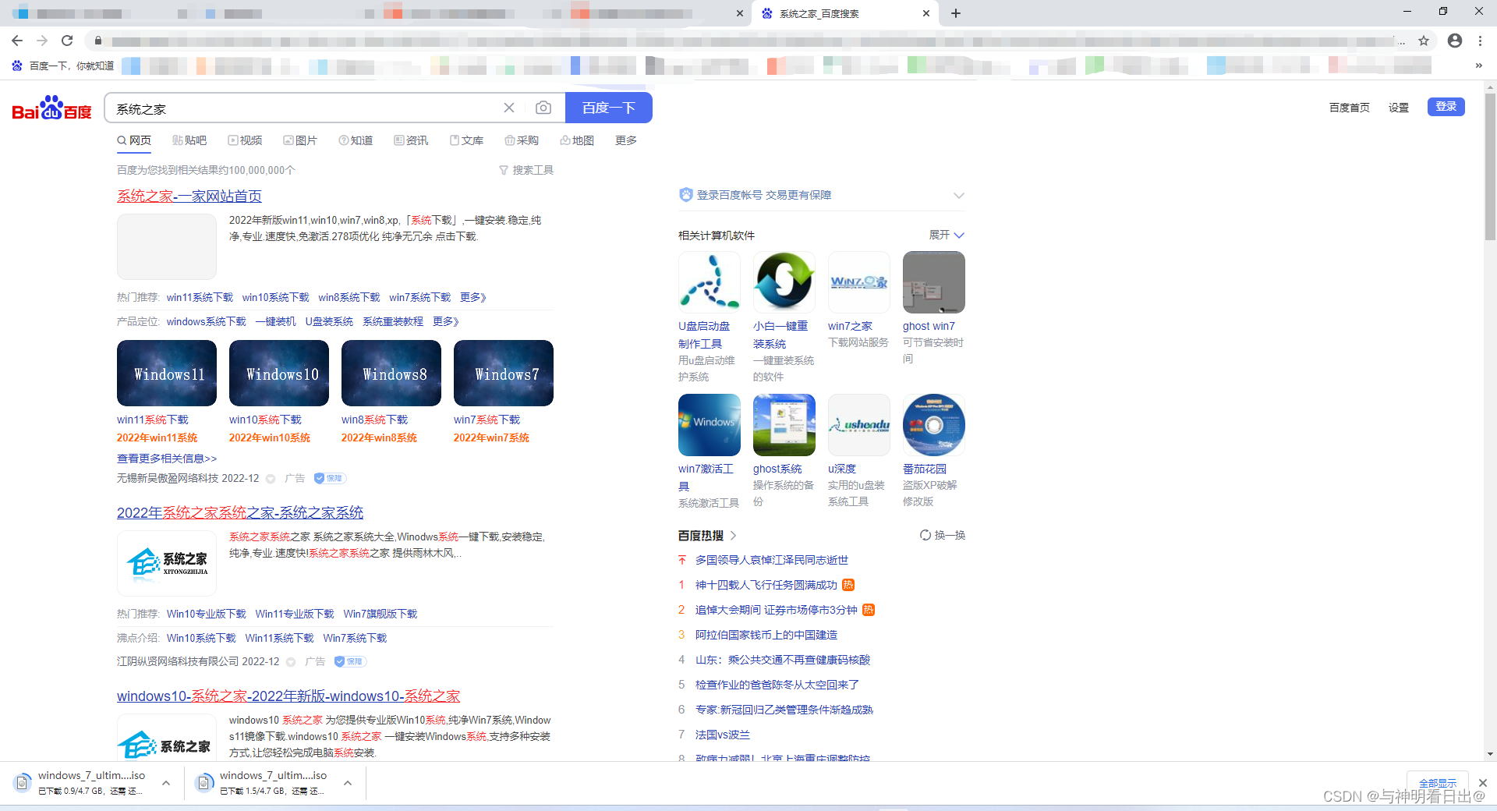Open second ISO download options chevron
Image resolution: width=1497 pixels, height=811 pixels.
click(348, 783)
